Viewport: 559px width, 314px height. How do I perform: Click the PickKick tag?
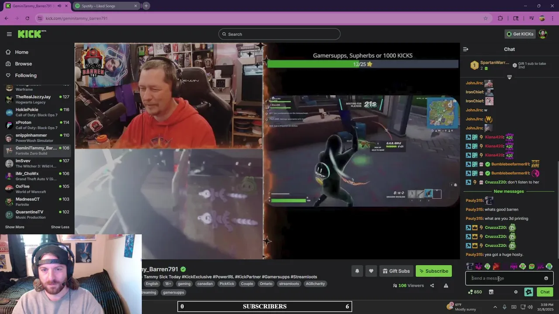(x=227, y=283)
